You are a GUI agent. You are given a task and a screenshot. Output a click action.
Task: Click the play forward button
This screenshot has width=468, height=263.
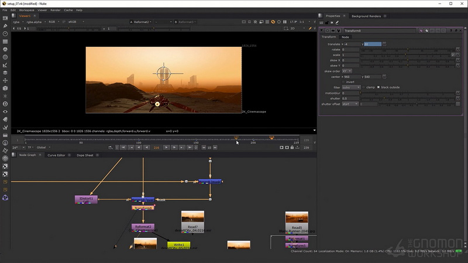167,147
